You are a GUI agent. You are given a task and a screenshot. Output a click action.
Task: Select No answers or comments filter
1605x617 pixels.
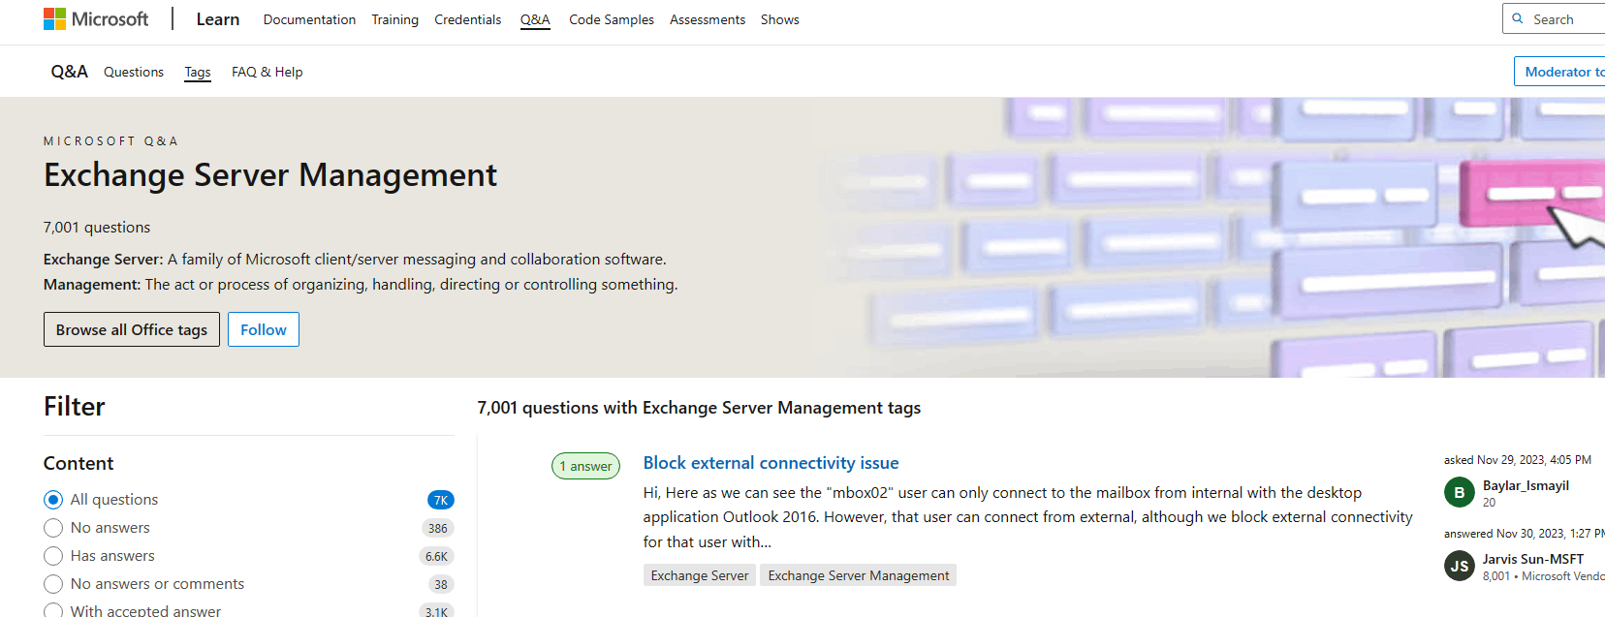coord(53,584)
